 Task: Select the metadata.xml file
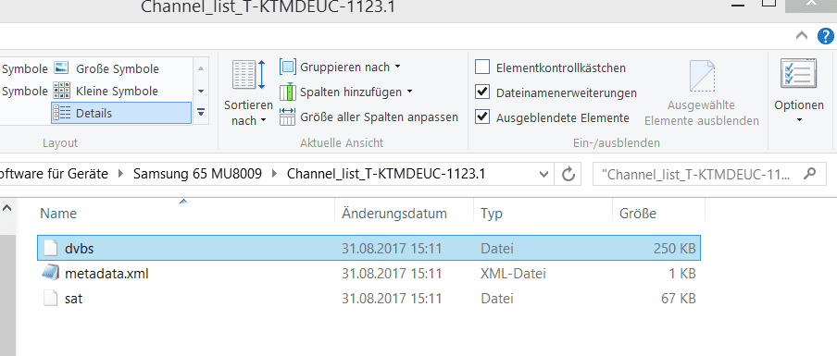(106, 274)
